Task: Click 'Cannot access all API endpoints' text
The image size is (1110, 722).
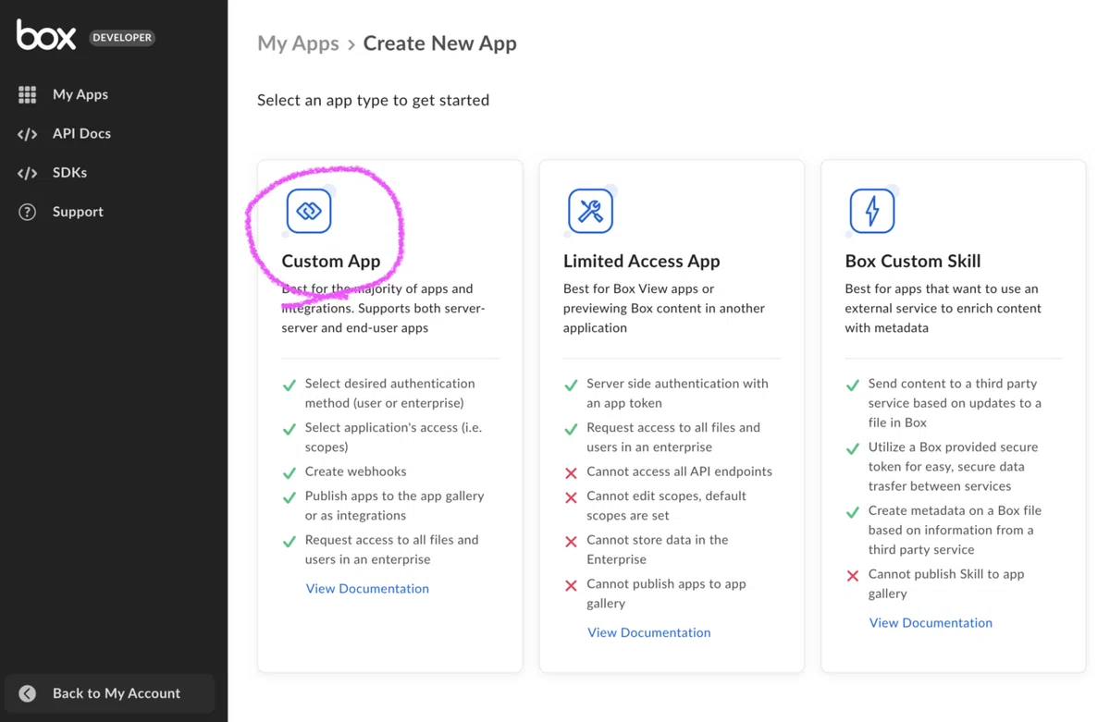Action: 680,471
